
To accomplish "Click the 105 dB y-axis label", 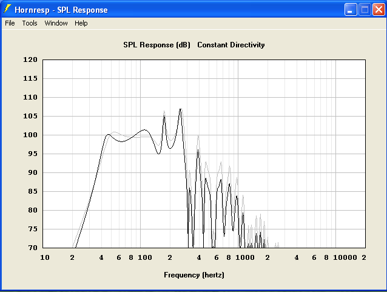I will (30, 116).
